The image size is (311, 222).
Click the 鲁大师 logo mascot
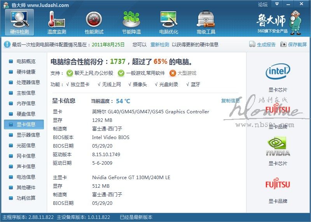(295, 22)
